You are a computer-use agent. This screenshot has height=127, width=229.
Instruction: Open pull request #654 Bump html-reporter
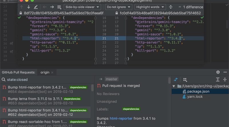tap(45, 89)
